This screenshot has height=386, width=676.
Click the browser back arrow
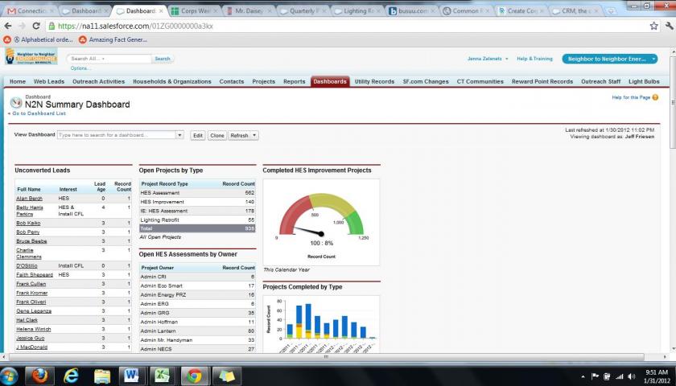coord(8,26)
